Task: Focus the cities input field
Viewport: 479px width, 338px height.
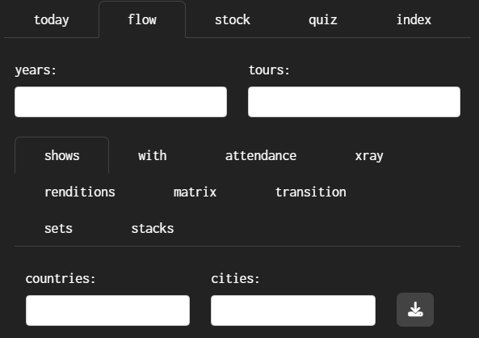Action: pyautogui.click(x=293, y=311)
